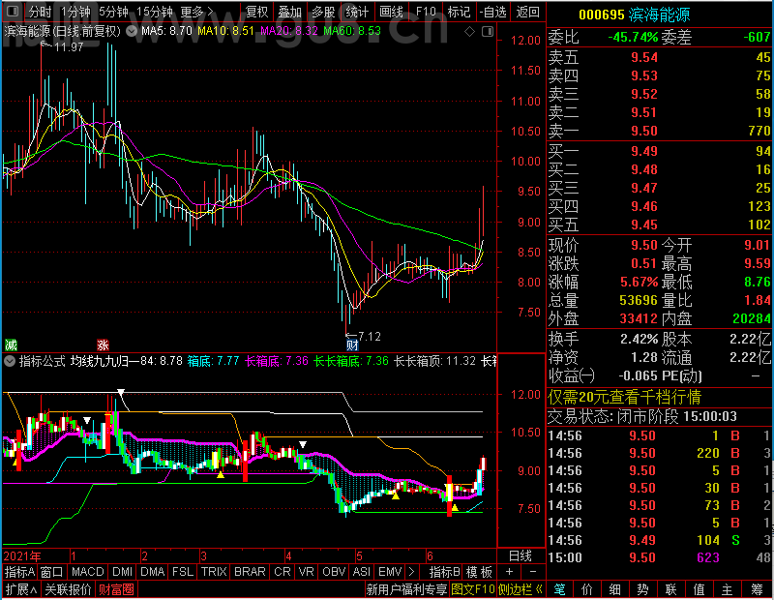Open the 财富圈 tab

pyautogui.click(x=116, y=589)
